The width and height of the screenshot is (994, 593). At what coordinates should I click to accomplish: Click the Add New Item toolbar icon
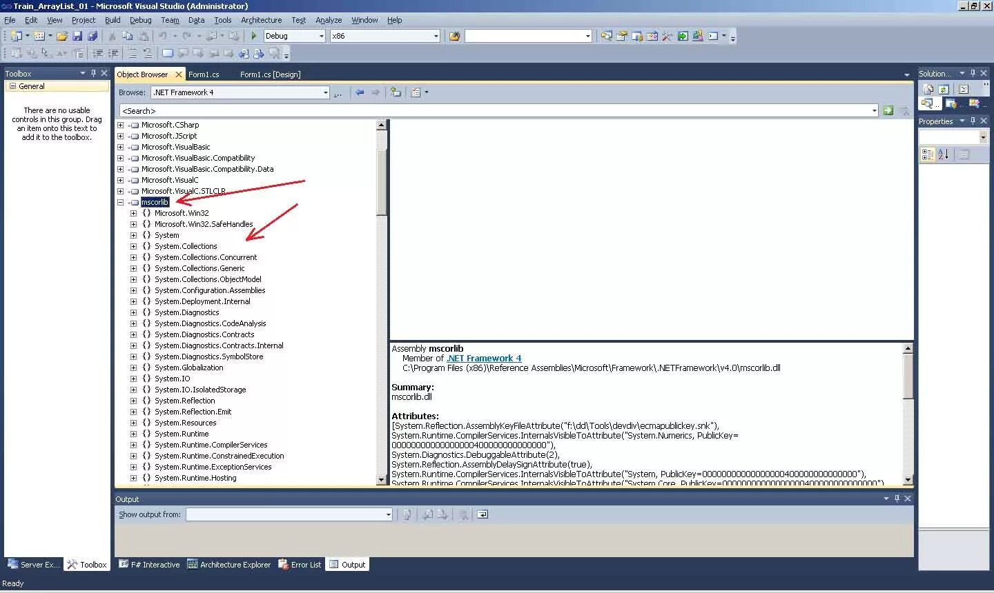point(39,36)
